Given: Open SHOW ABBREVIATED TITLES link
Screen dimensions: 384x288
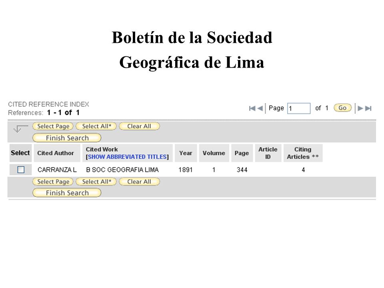Looking at the screenshot, I should [x=127, y=157].
